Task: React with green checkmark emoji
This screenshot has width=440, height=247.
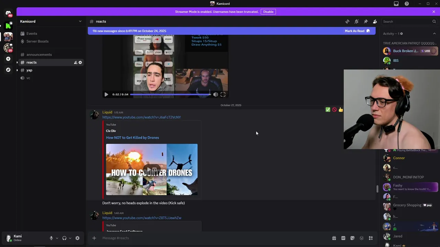Action: [328, 110]
